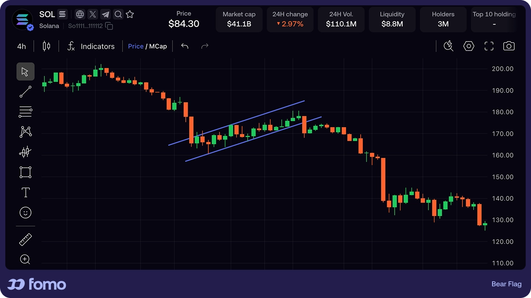This screenshot has width=531, height=298.
Task: Open the Indicators menu
Action: (91, 46)
